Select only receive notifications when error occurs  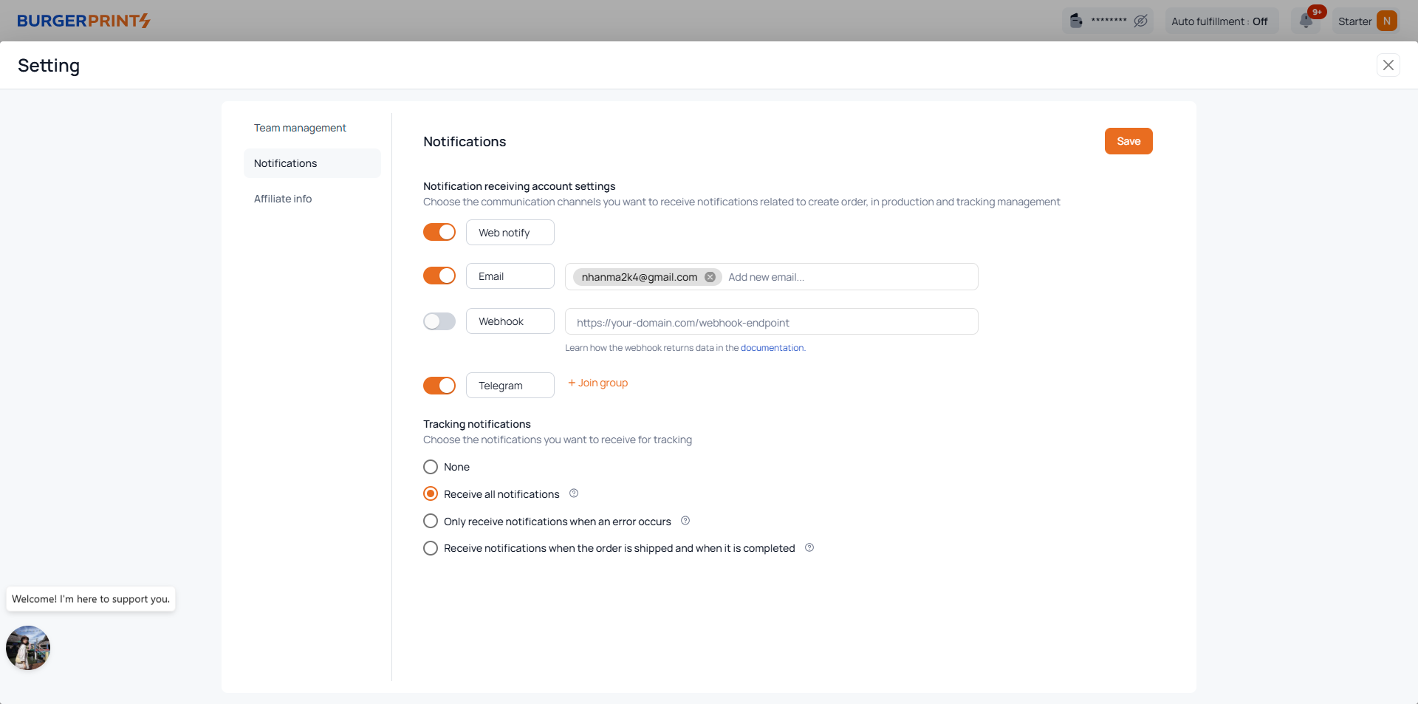pyautogui.click(x=431, y=522)
